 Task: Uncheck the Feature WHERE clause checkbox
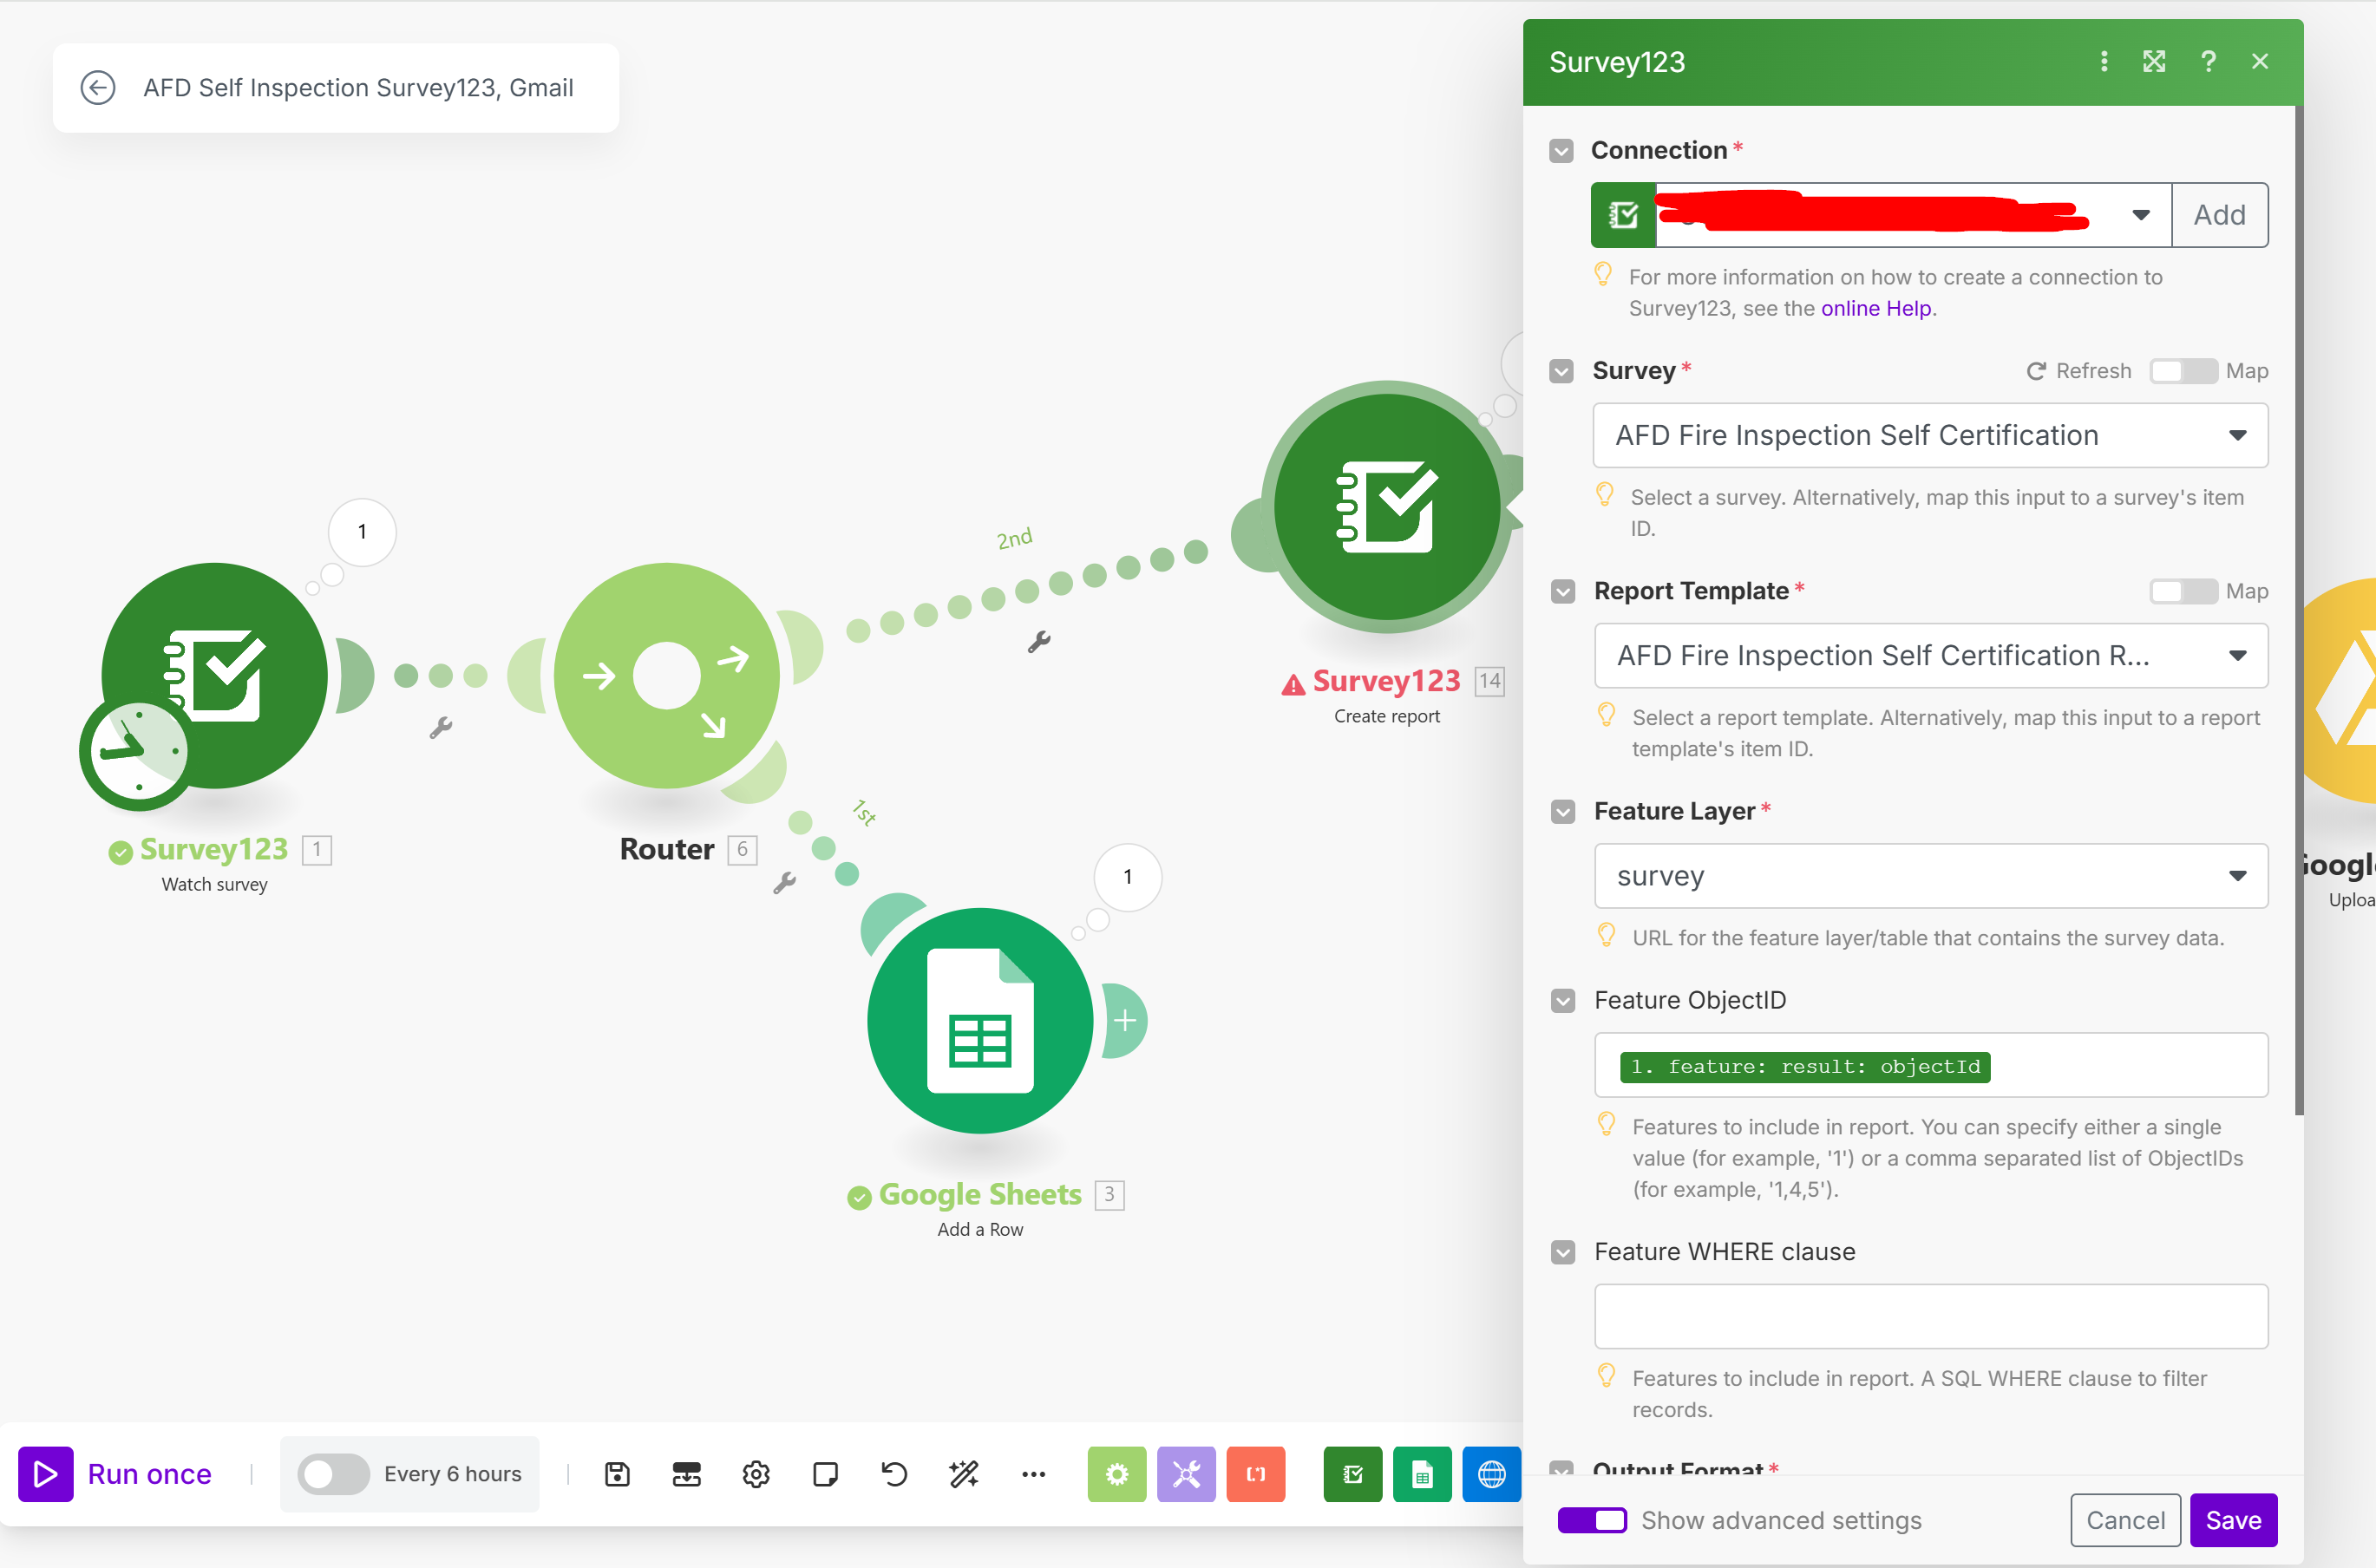[1563, 1252]
